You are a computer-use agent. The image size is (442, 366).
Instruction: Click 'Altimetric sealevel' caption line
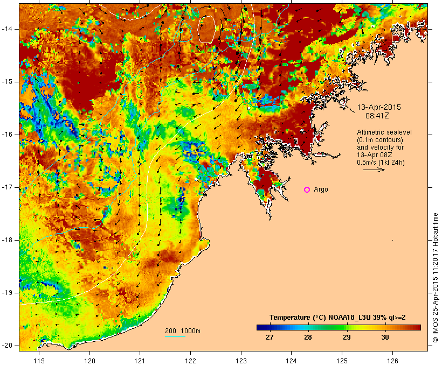tap(384, 132)
